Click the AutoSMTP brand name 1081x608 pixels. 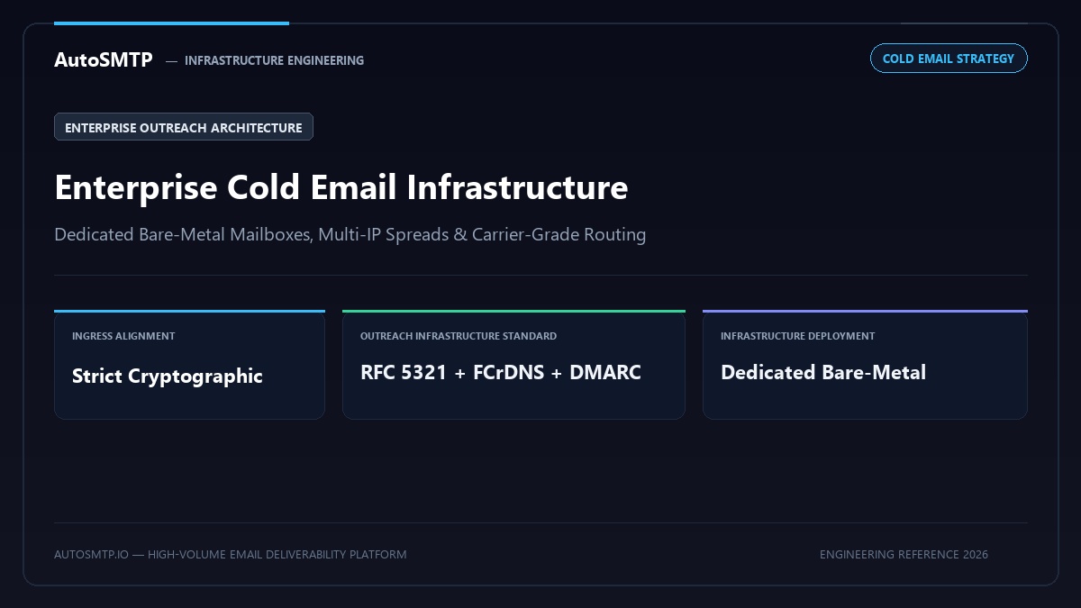[104, 60]
